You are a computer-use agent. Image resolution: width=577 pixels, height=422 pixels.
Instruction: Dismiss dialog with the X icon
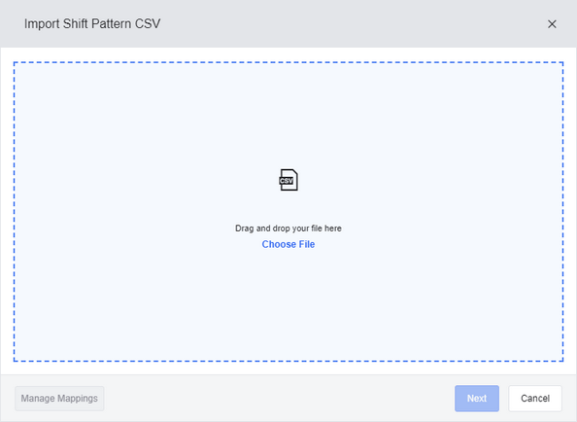(552, 24)
